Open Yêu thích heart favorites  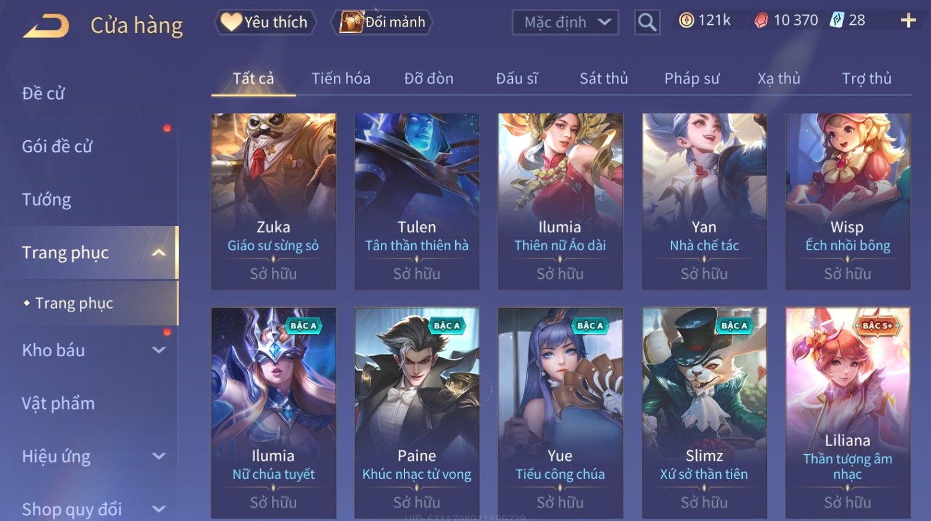coord(265,22)
